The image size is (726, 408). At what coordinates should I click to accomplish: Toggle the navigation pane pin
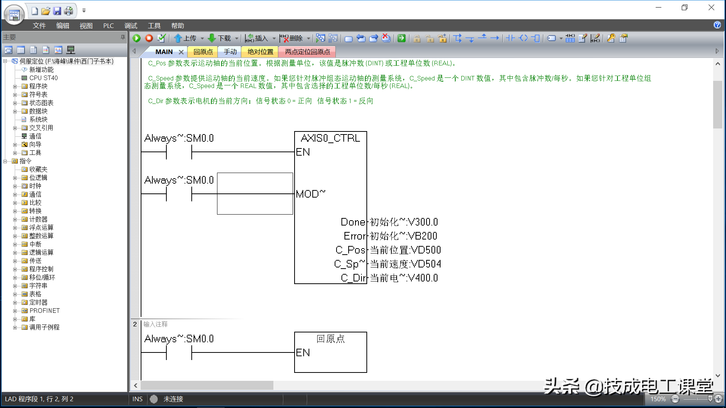(123, 37)
